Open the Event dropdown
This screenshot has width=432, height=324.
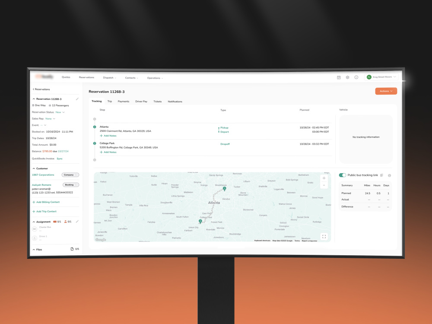[x=43, y=125]
